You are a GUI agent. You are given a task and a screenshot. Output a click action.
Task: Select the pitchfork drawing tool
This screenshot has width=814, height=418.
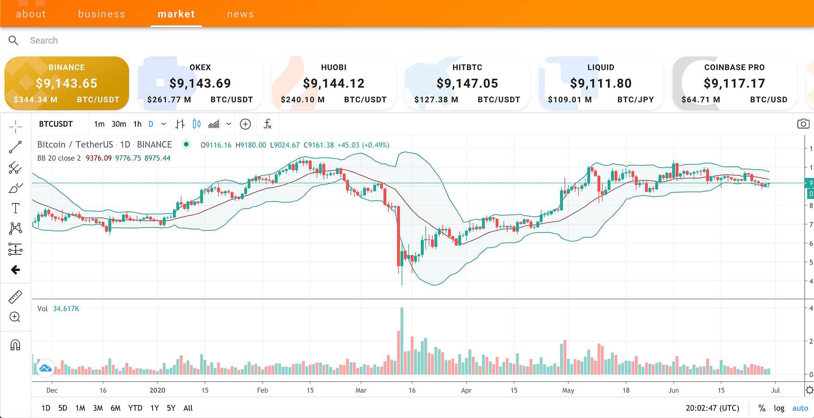(15, 168)
